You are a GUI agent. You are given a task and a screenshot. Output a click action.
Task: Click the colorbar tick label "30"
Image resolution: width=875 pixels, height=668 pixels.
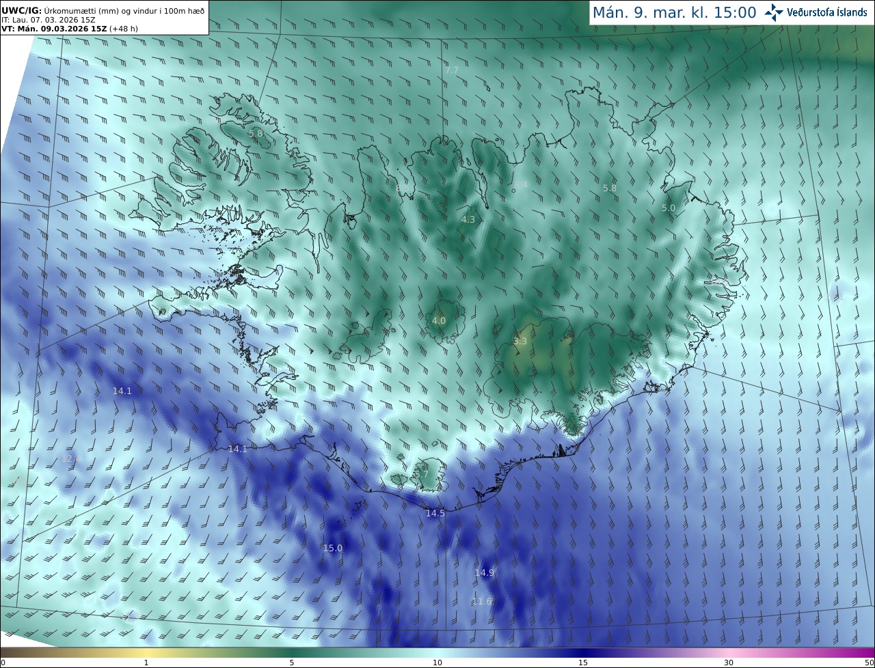[729, 663]
